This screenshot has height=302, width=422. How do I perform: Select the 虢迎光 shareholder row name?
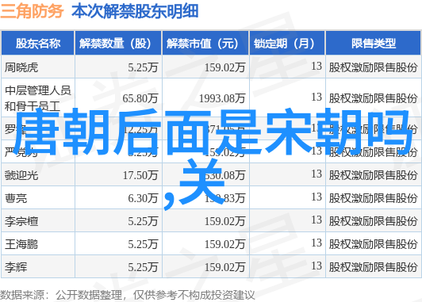point(21,175)
